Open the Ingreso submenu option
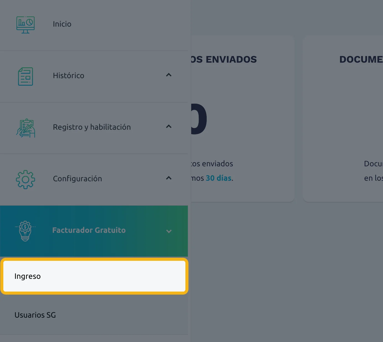The image size is (383, 342). pyautogui.click(x=94, y=276)
